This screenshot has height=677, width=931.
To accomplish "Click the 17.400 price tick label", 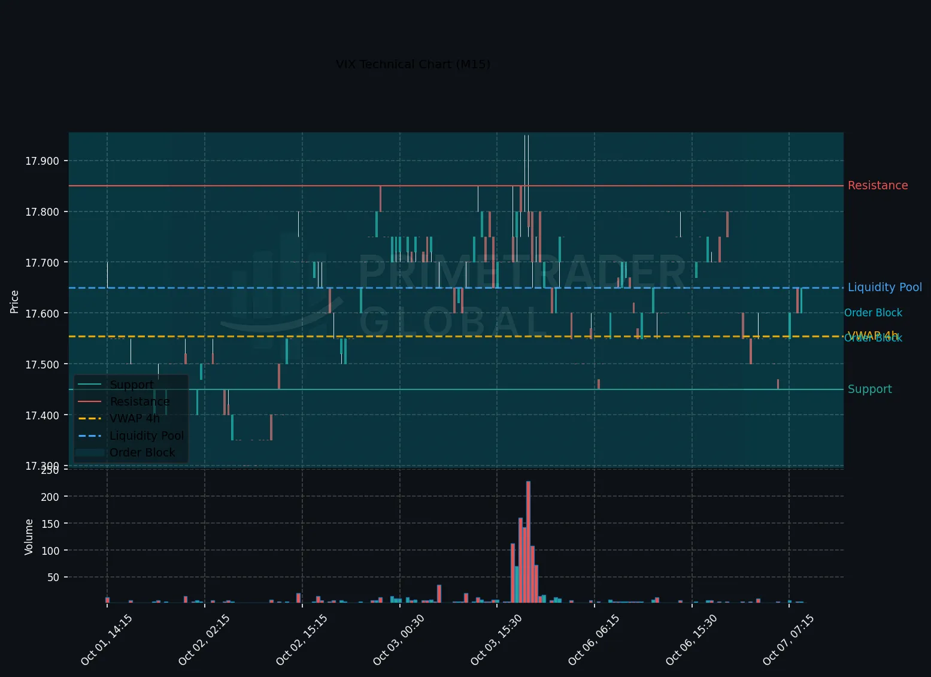I will tap(42, 416).
